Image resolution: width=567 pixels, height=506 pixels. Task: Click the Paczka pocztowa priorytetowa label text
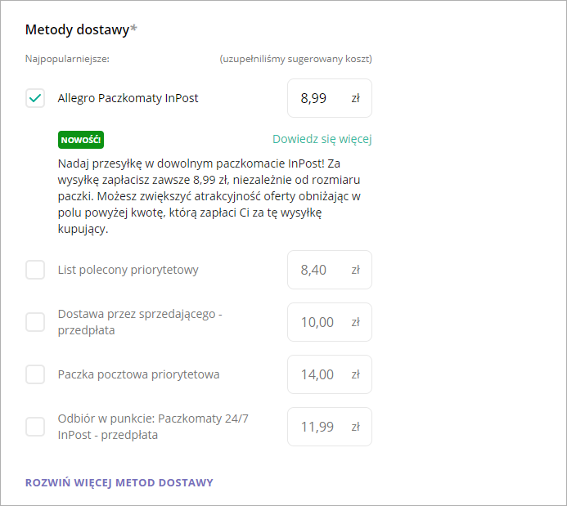click(138, 374)
